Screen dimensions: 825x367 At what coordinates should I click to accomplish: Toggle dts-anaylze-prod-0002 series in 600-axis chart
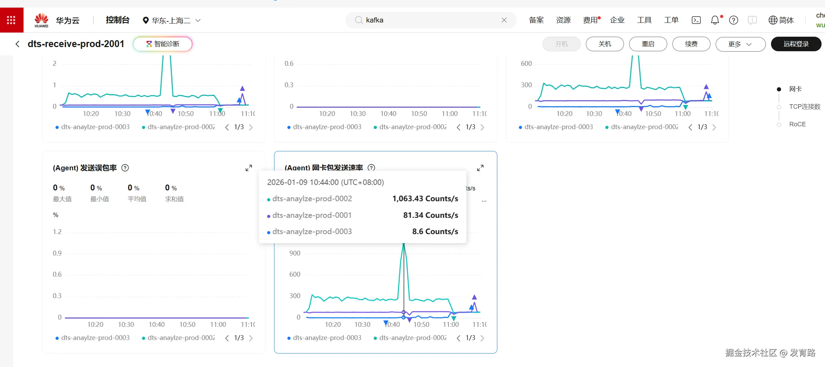[x=642, y=127]
